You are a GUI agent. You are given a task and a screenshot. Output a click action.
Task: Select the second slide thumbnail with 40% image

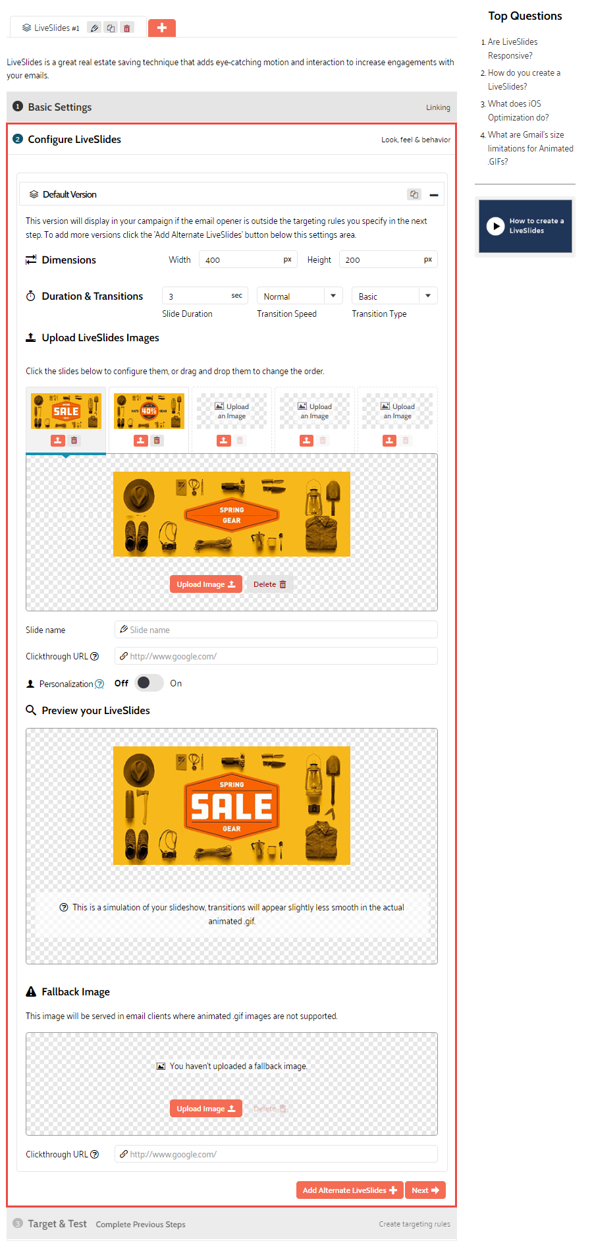pos(149,411)
